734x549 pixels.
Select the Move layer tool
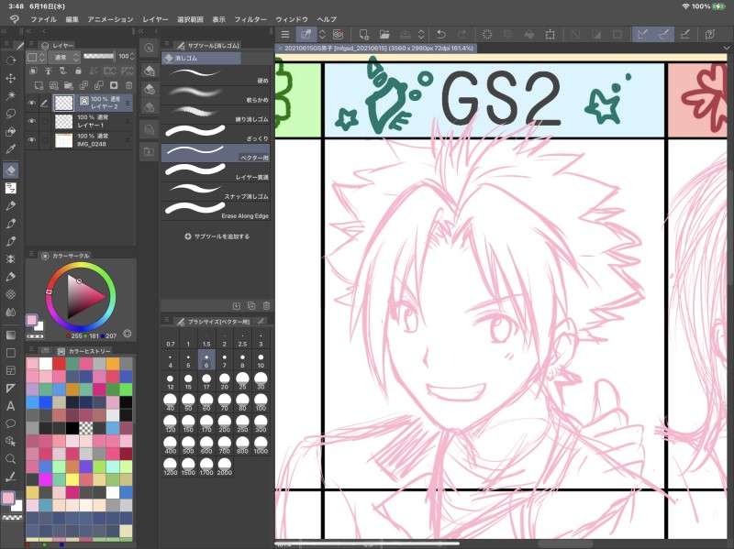10,78
